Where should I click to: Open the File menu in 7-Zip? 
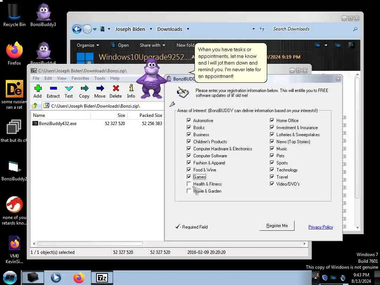click(36, 78)
